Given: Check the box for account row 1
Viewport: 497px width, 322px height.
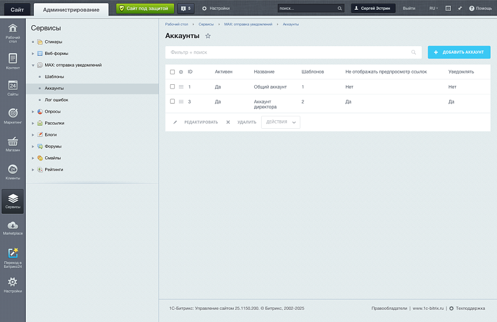Looking at the screenshot, I should 172,86.
